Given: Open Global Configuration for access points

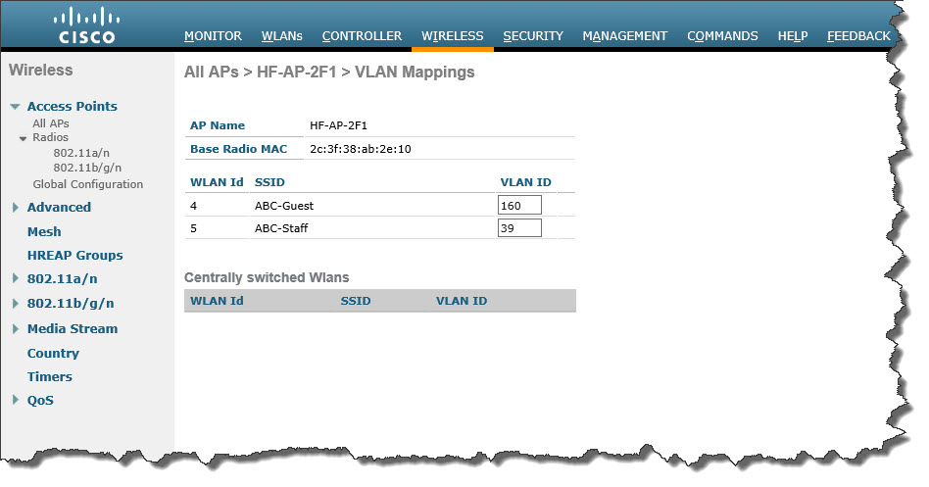Looking at the screenshot, I should point(87,184).
